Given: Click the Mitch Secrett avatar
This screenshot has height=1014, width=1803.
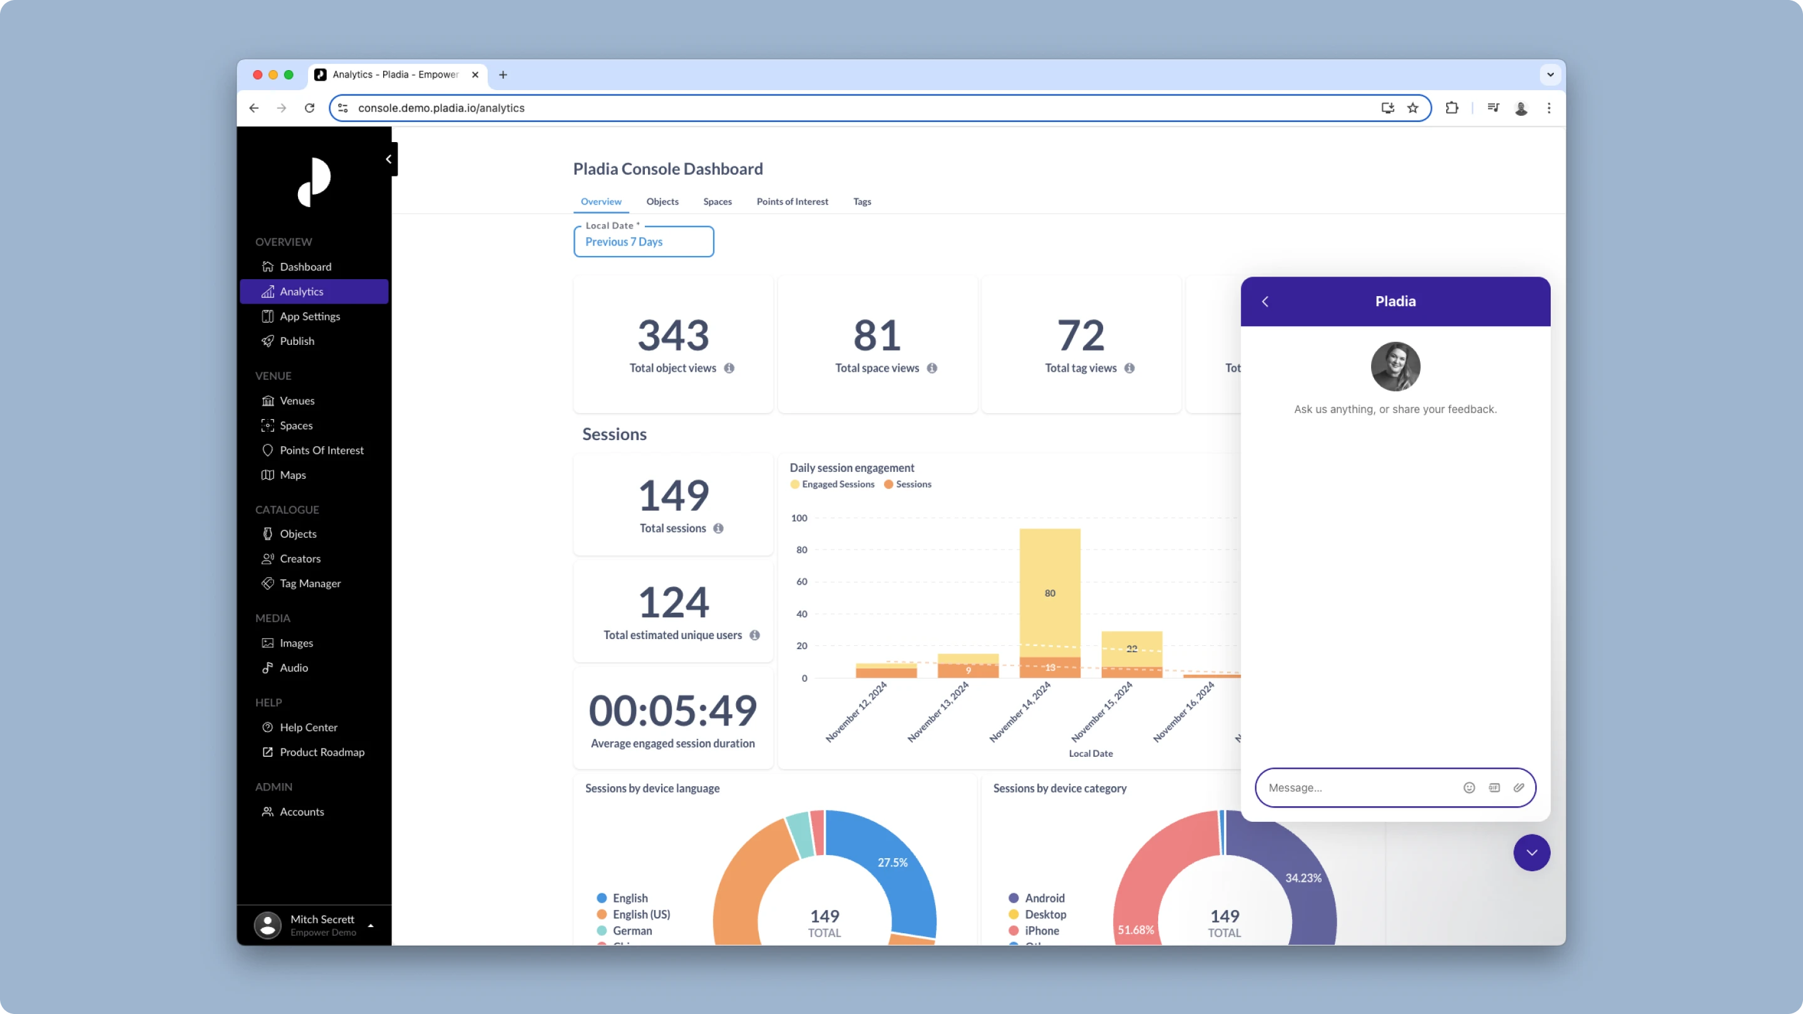Looking at the screenshot, I should click(x=267, y=925).
